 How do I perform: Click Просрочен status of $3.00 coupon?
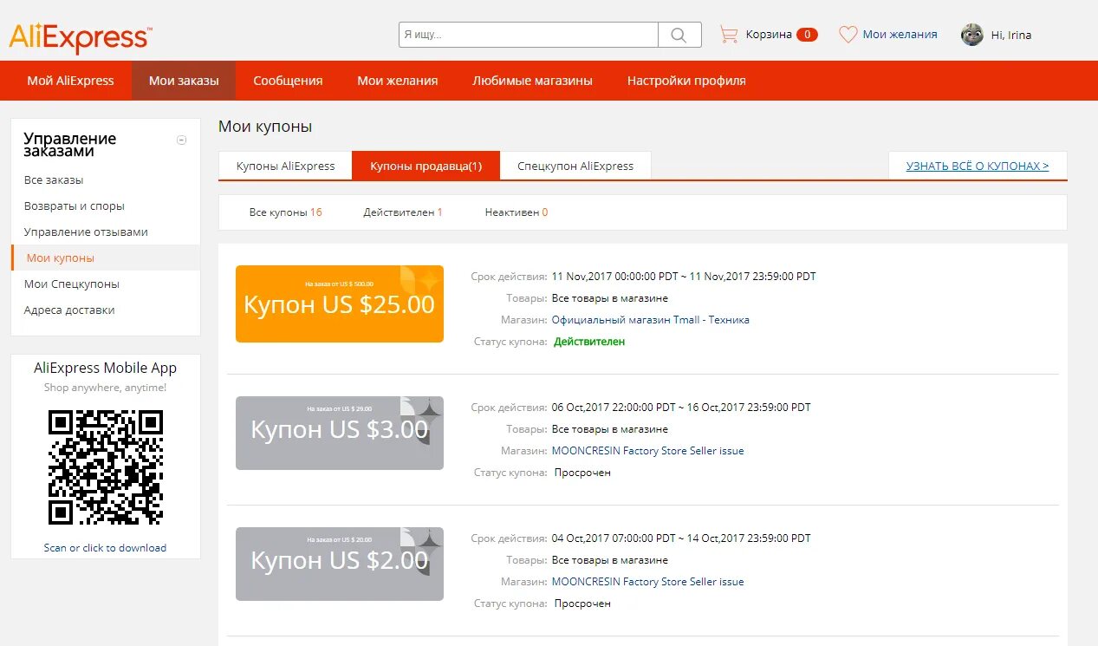(x=582, y=473)
